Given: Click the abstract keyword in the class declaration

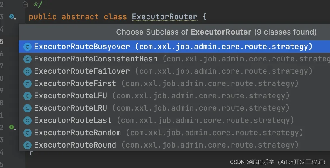Looking at the screenshot, I should pos(80,17).
